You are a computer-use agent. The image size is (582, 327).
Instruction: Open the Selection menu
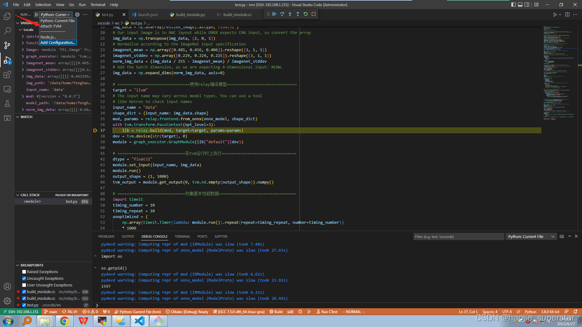point(43,5)
